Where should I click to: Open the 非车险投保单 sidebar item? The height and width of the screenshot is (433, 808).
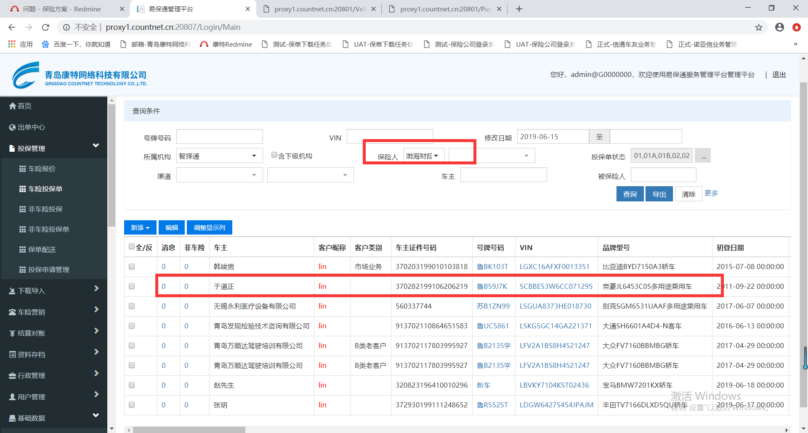pyautogui.click(x=48, y=229)
